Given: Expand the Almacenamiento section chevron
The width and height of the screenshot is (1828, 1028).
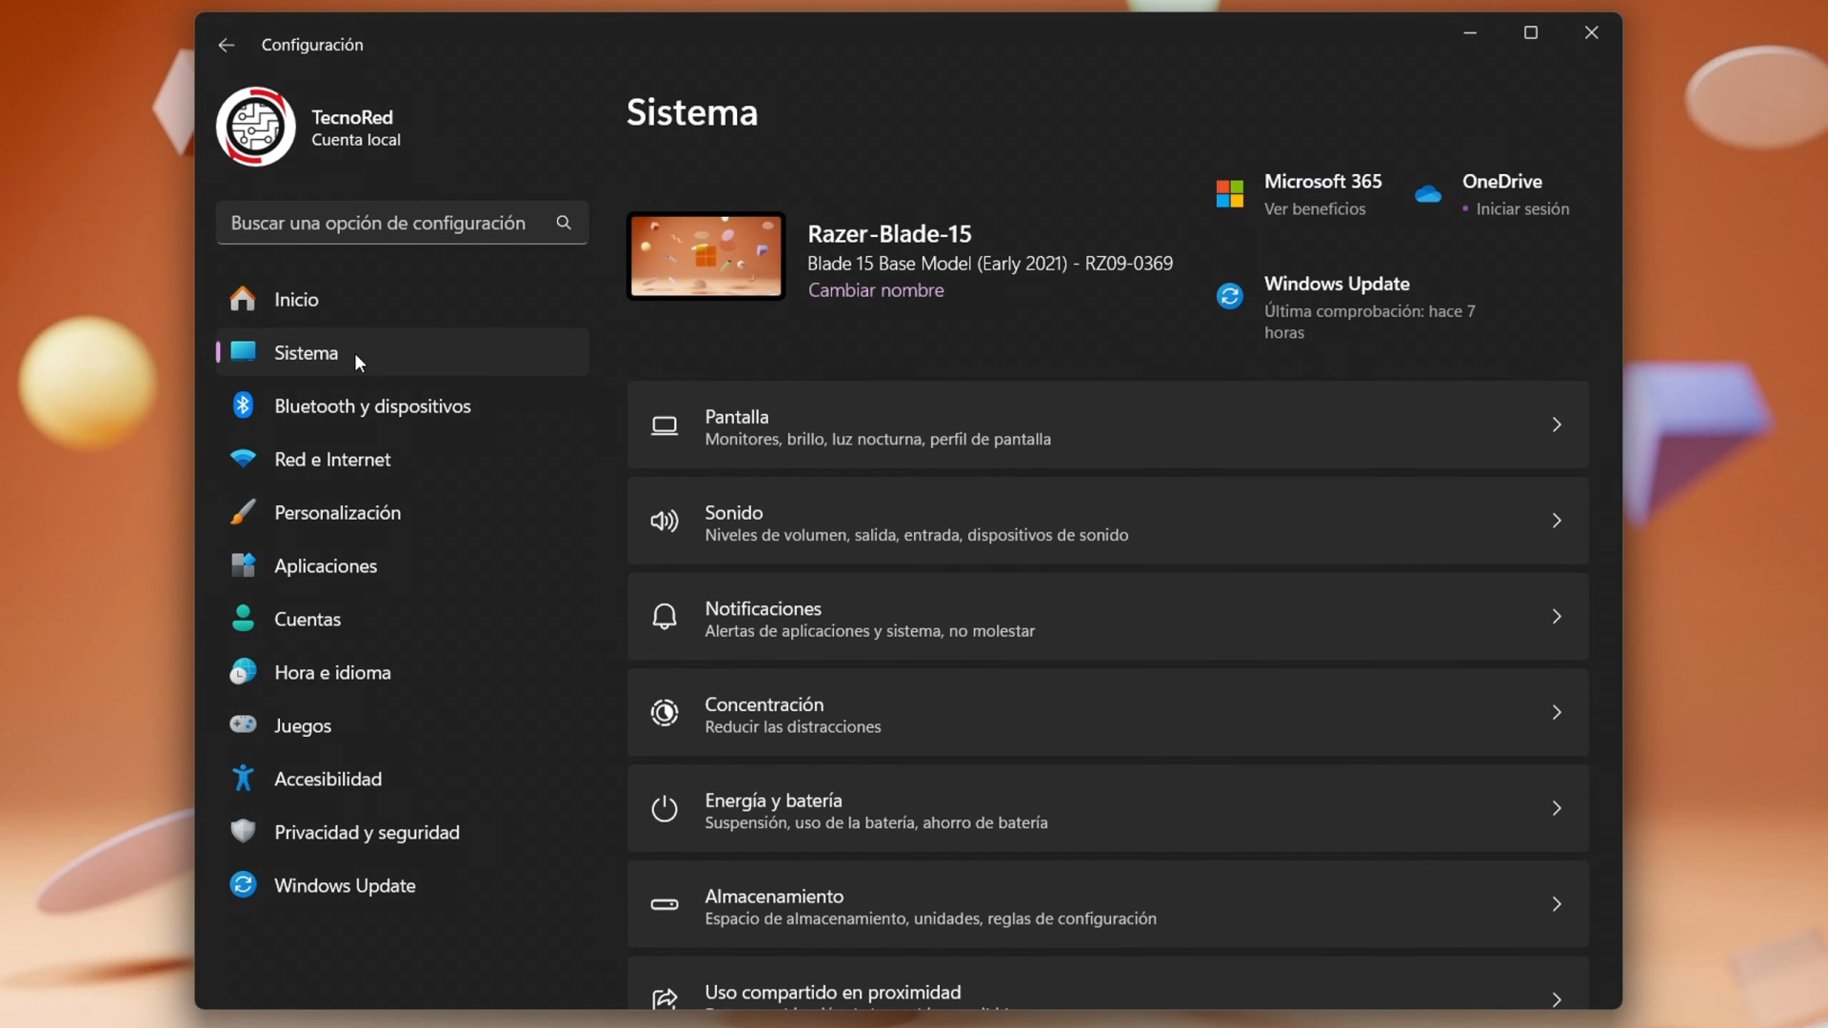Looking at the screenshot, I should click(1557, 904).
